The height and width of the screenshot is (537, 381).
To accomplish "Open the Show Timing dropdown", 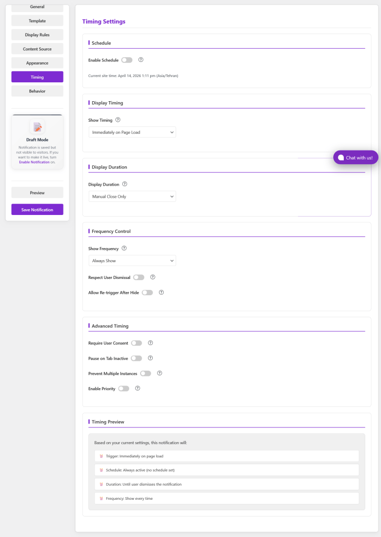I will [x=132, y=132].
